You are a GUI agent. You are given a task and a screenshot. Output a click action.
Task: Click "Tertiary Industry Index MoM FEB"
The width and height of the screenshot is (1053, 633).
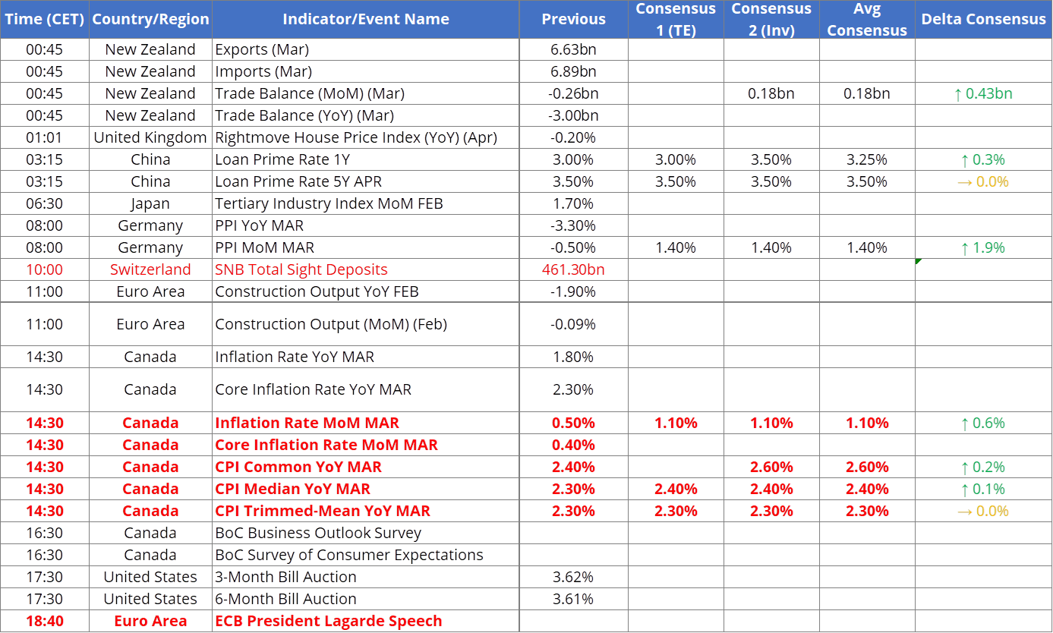pos(366,203)
